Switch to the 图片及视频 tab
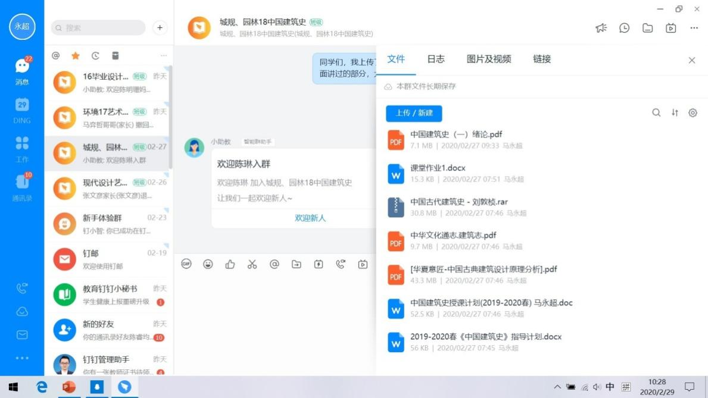Screen dimensions: 708x398 (x=489, y=59)
